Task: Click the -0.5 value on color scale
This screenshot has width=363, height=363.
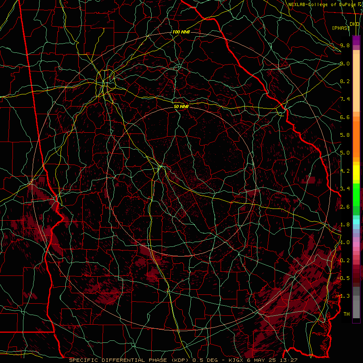Action: coord(343,278)
